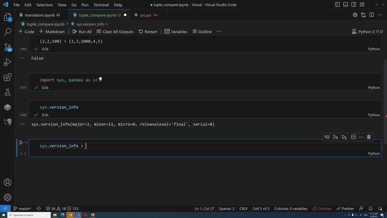The image size is (387, 218).
Task: Click tuple_compare.ipynb in the breadcrumb
Action: click(46, 24)
